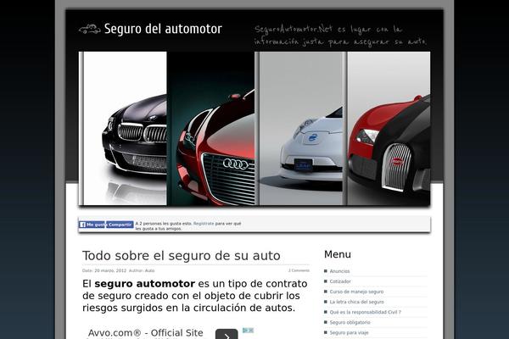509x339 pixels.
Task: Click the handwritten SeguroAutomotor.Net tagline
Action: point(340,35)
